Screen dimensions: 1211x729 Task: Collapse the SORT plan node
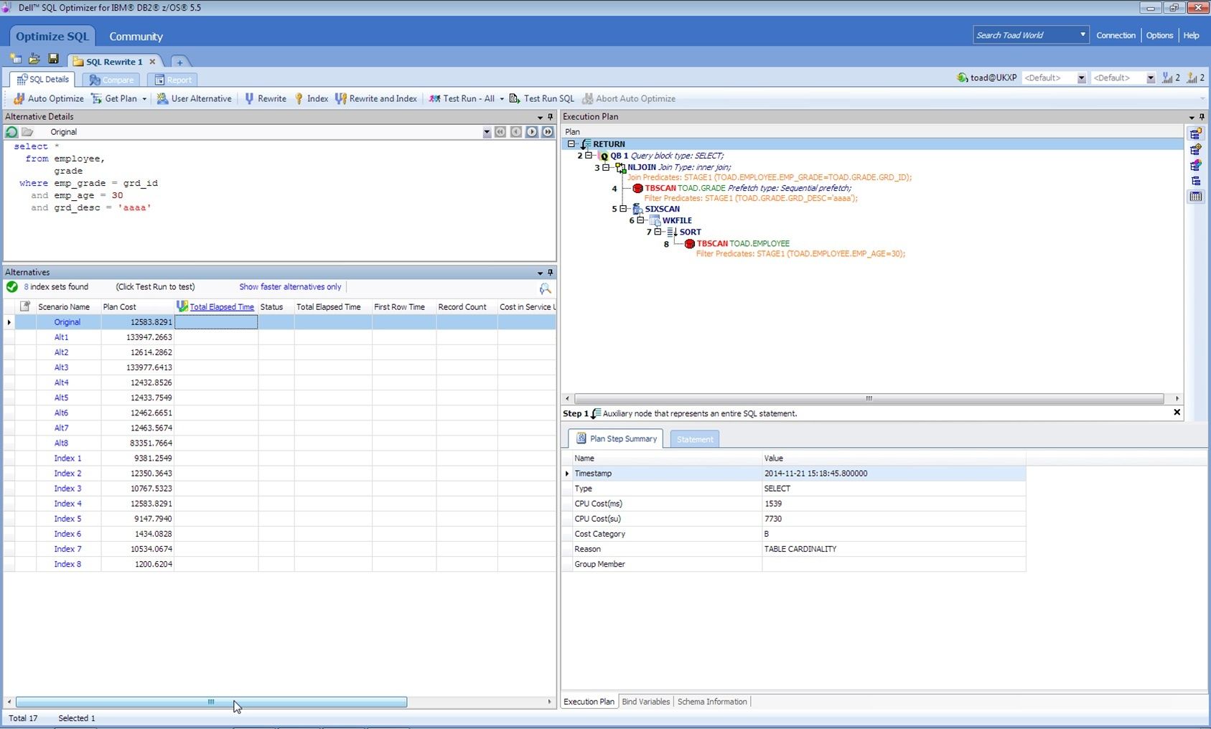tap(658, 232)
